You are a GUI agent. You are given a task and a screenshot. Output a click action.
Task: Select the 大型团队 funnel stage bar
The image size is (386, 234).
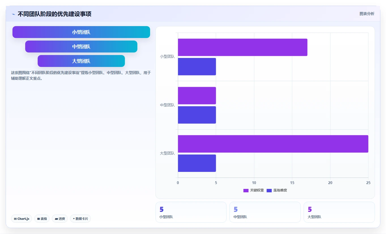81,61
